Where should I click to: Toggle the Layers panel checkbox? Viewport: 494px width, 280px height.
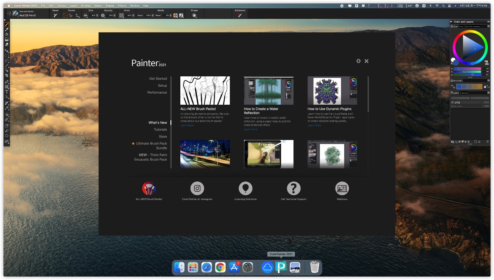(452, 93)
